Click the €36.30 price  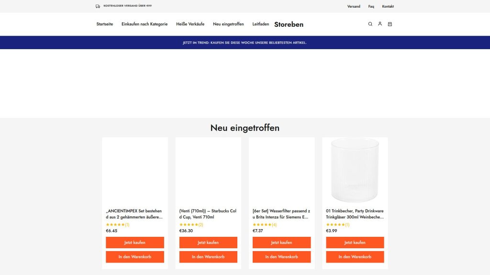click(186, 231)
